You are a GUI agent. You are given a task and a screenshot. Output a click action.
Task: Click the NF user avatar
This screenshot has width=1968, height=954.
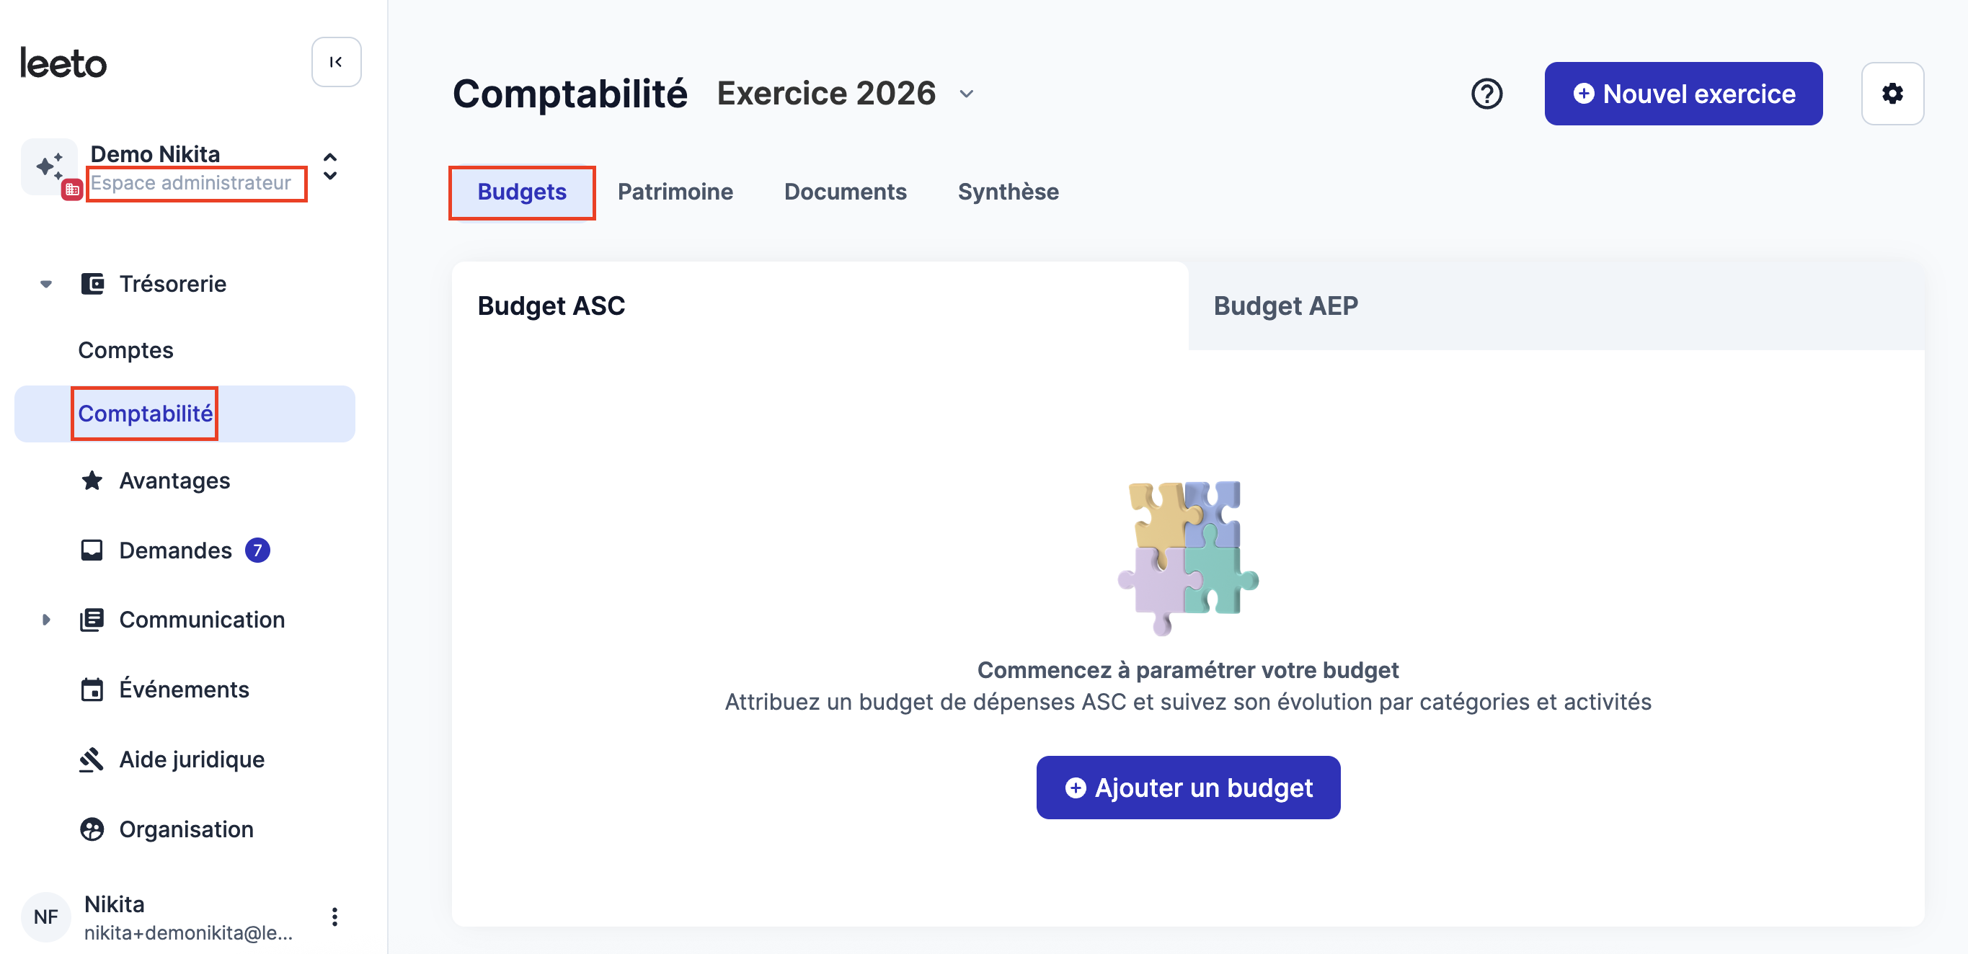(x=46, y=917)
